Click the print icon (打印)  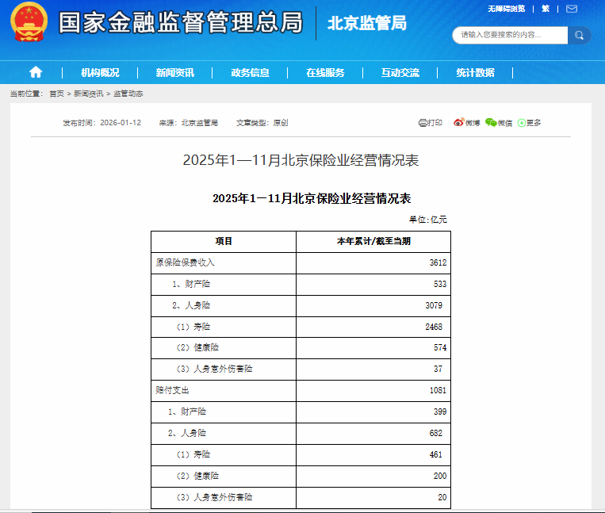[430, 123]
